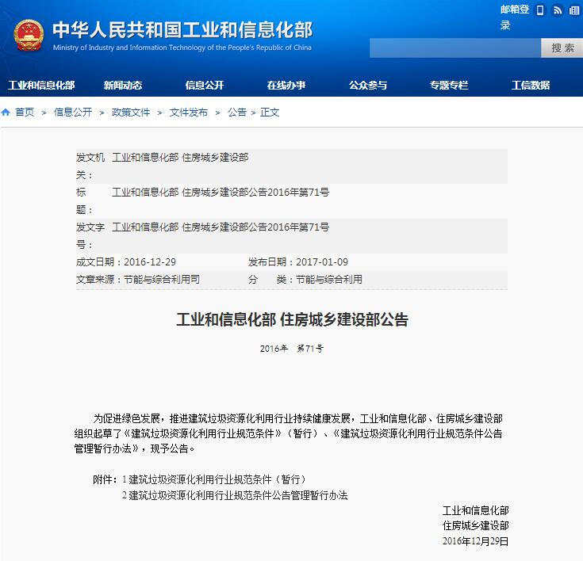
Task: Click the 标题 row value 公告2016年第71号
Action: coord(221,192)
